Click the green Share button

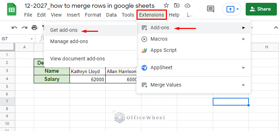click(x=261, y=9)
